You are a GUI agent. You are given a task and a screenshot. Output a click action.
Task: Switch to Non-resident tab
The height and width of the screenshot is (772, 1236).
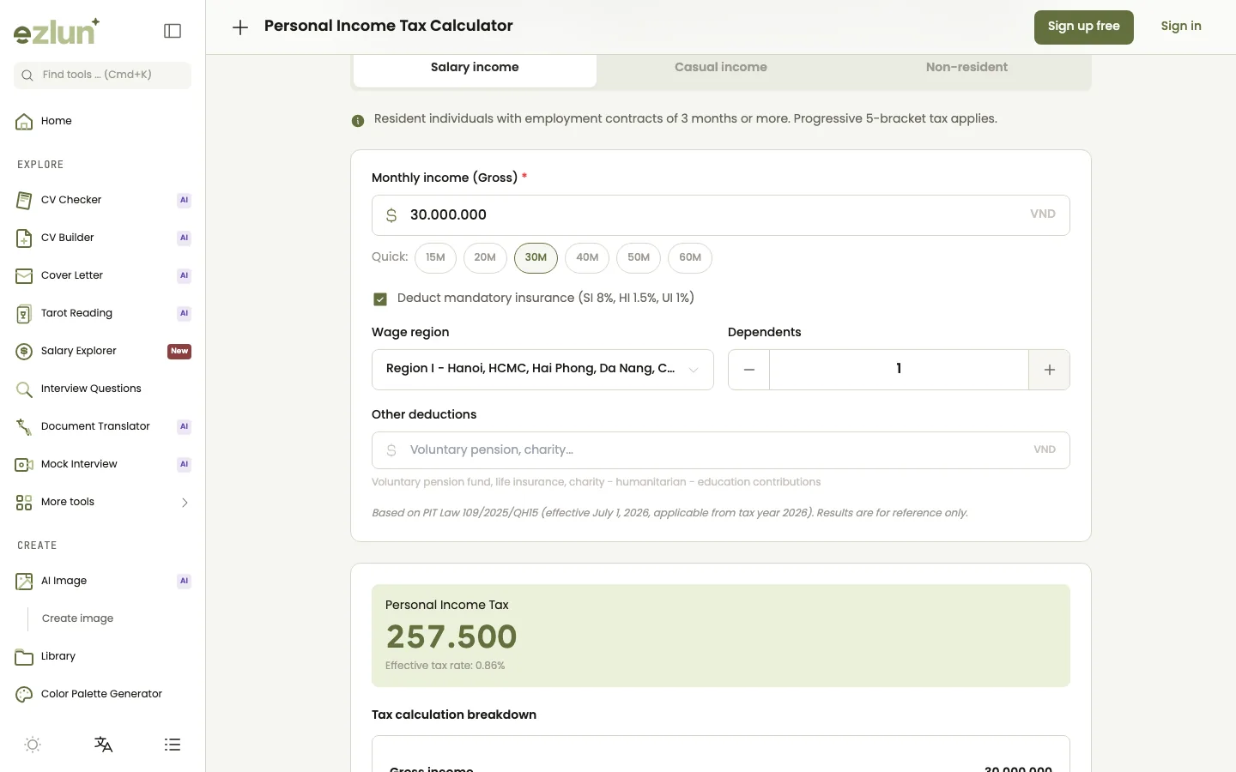966,68
